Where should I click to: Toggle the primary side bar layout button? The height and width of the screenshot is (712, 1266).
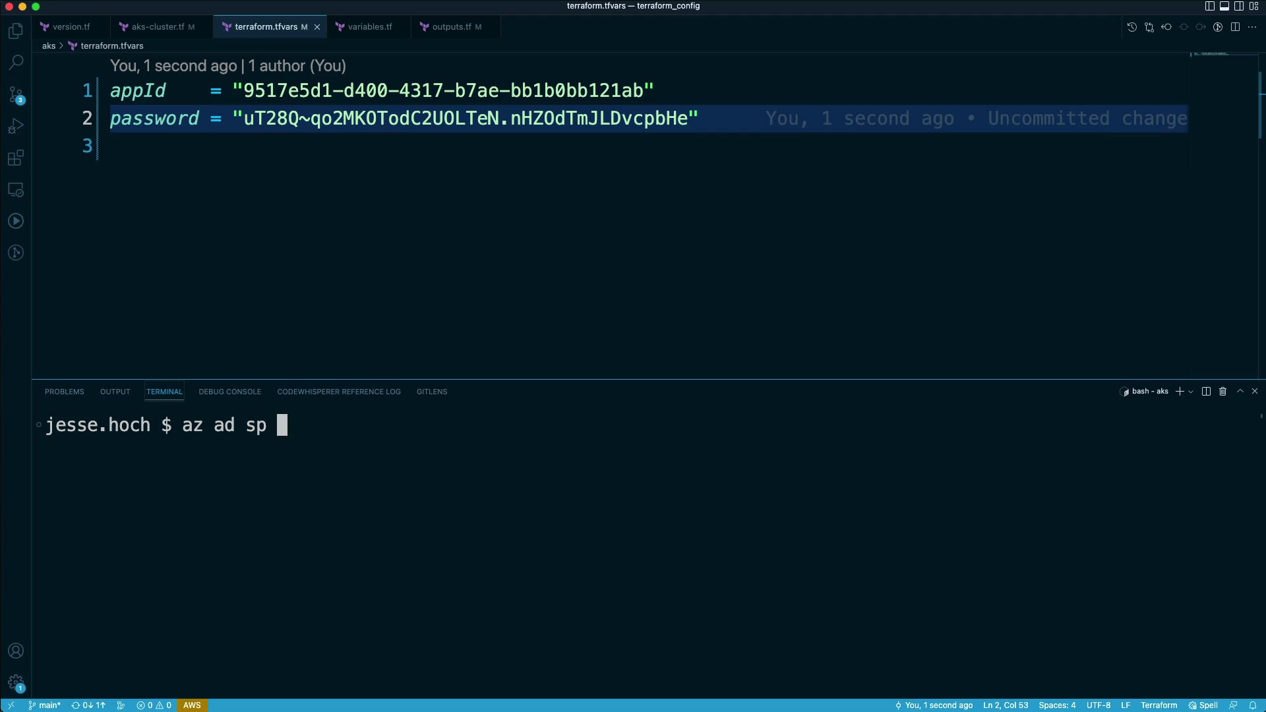(1209, 6)
